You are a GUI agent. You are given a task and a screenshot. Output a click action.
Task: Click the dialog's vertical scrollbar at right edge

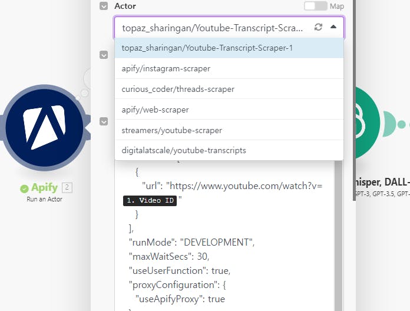pos(354,101)
